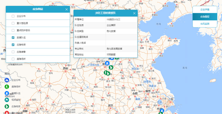
Task: Select the 应急图层 tab button
Action: [x=205, y=17]
